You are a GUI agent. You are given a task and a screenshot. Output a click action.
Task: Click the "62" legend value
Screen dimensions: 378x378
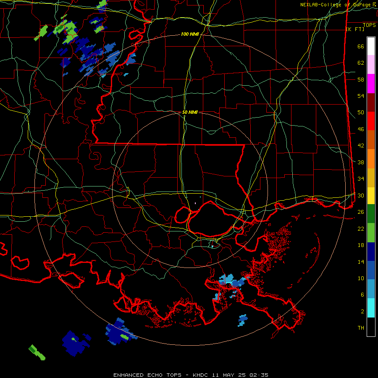click(x=361, y=63)
